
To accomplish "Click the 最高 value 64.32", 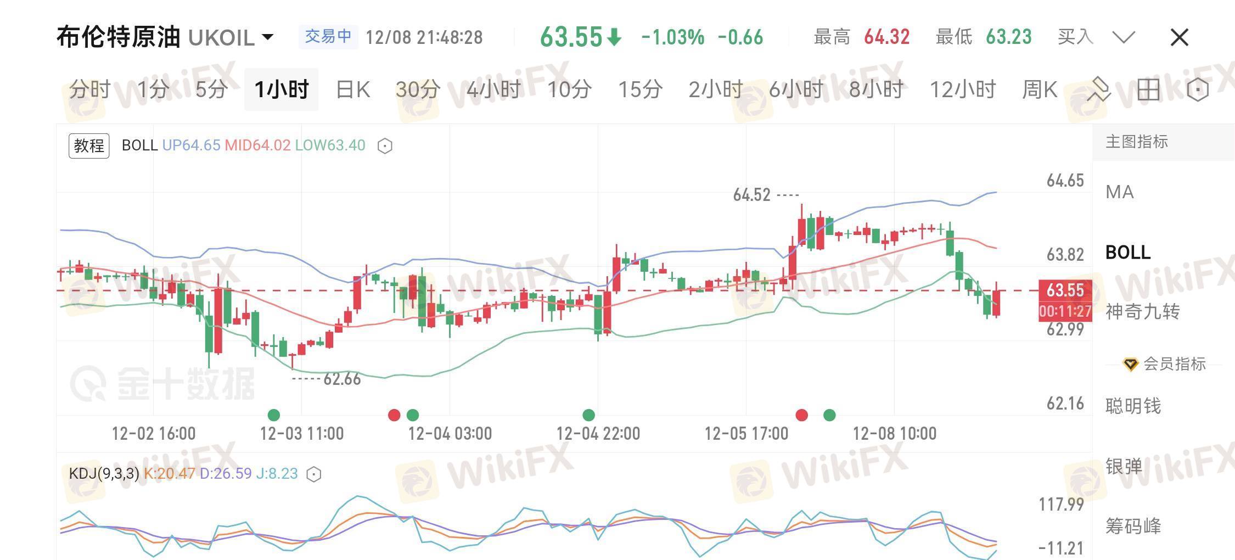I will tap(887, 37).
